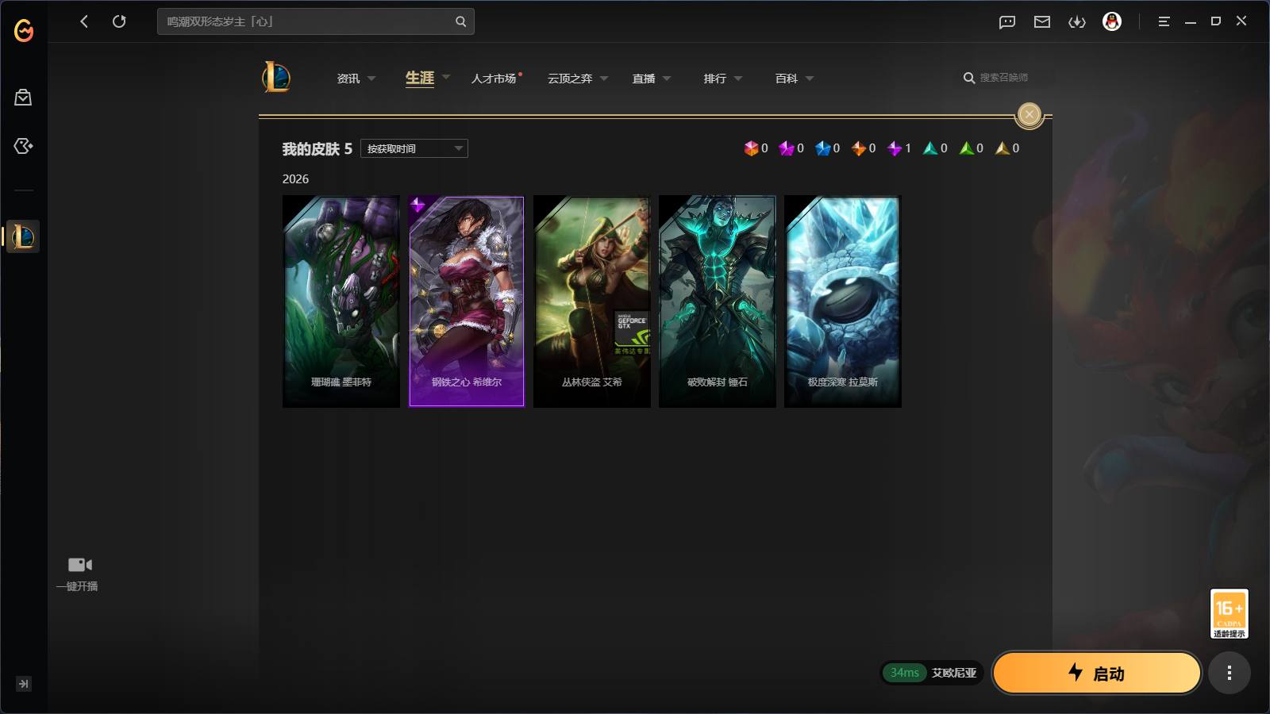1270x714 pixels.
Task: Open the 人才市场 tab
Action: (x=495, y=79)
